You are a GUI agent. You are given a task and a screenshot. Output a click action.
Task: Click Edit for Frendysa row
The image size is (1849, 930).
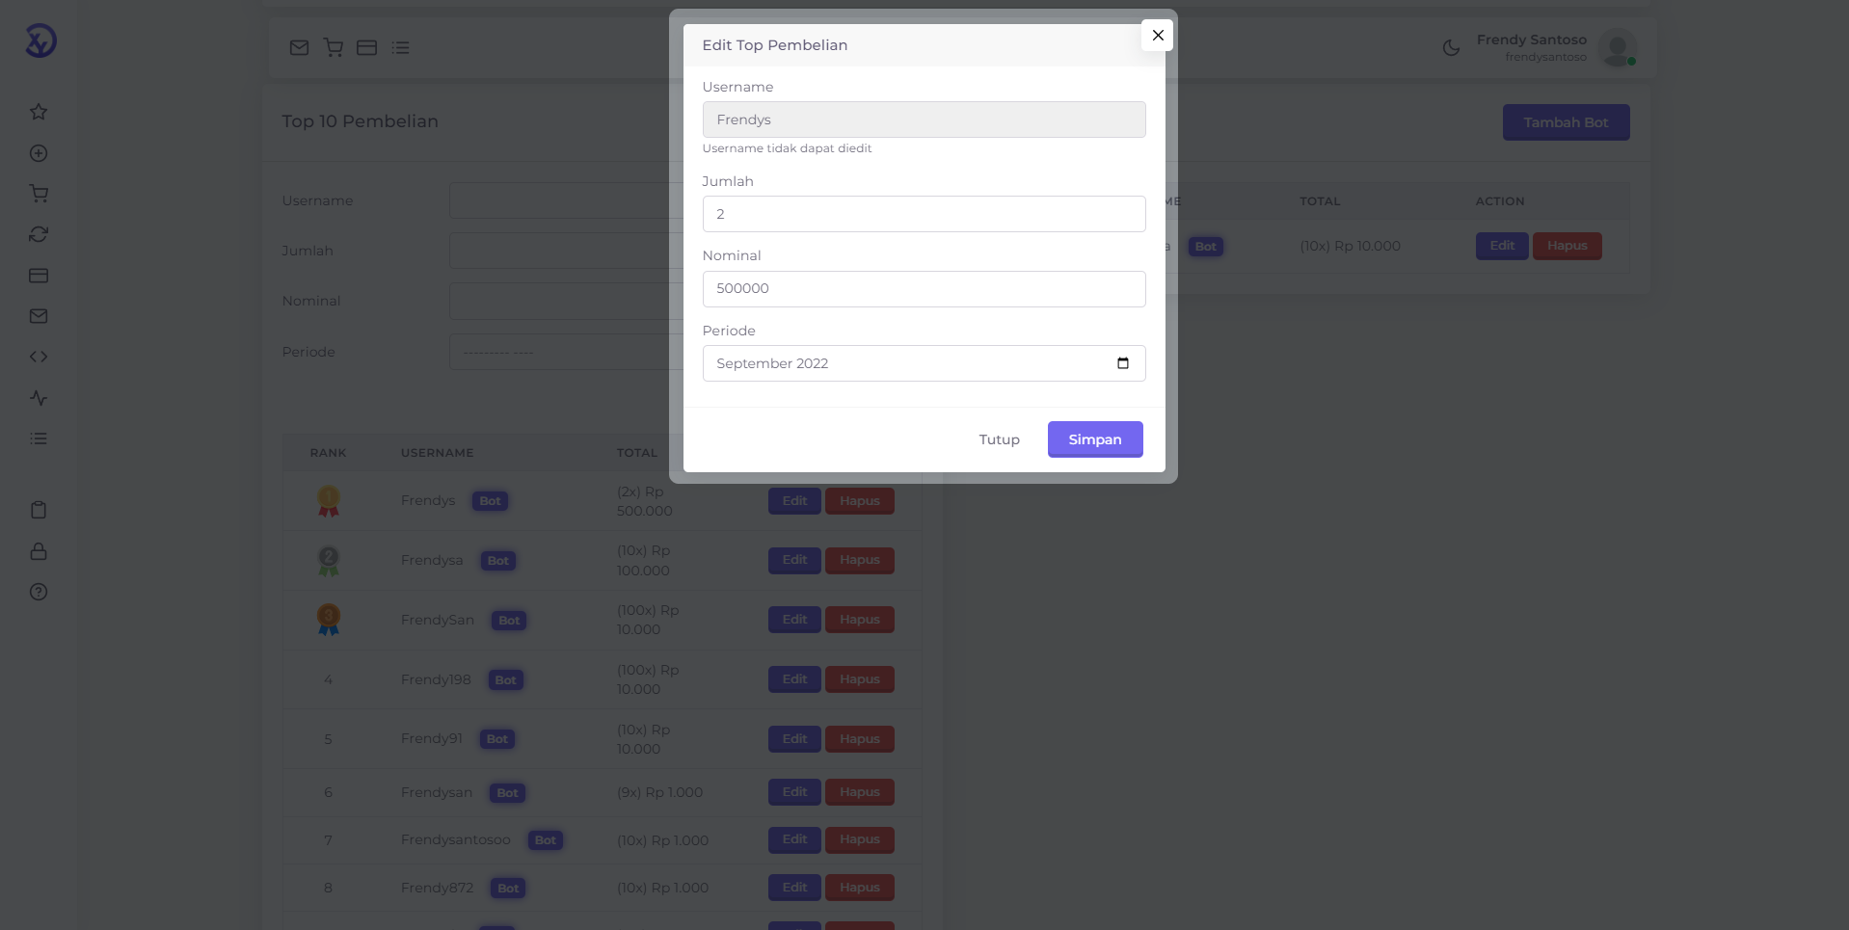click(794, 560)
